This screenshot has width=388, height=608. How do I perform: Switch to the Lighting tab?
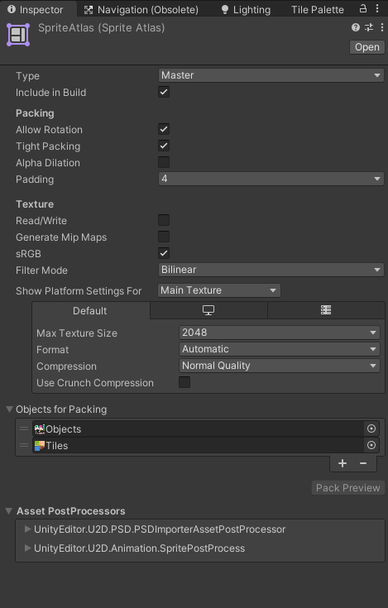(246, 10)
